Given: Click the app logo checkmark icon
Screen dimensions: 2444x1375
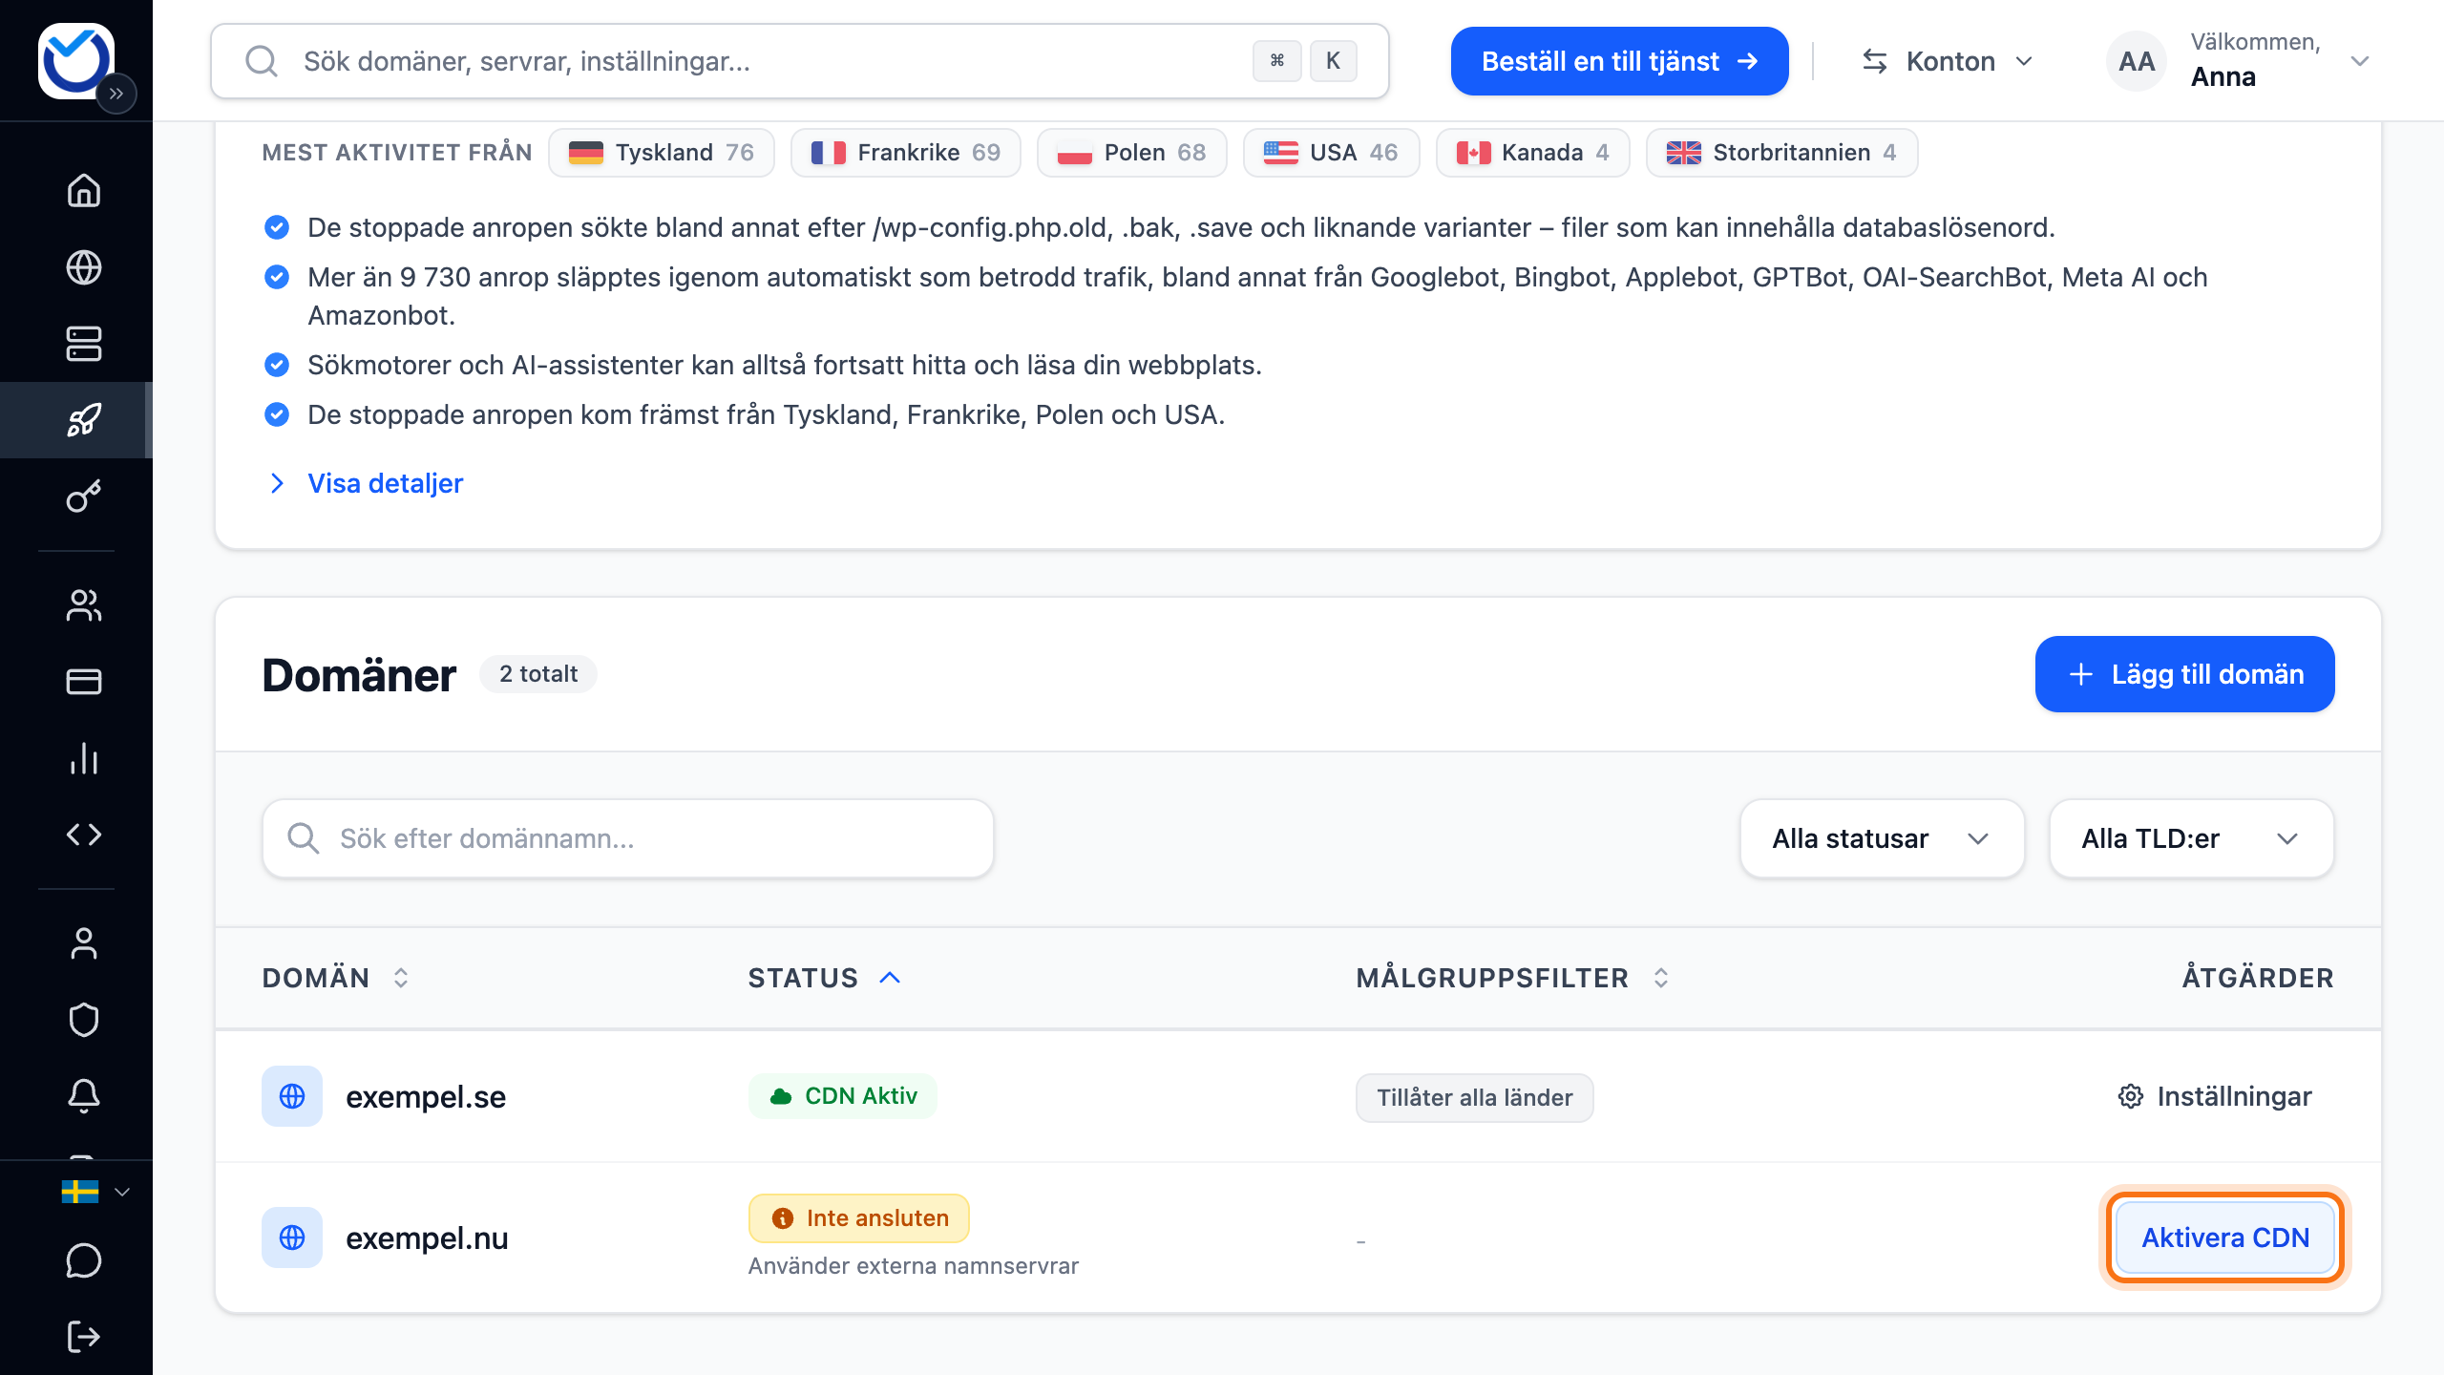Looking at the screenshot, I should point(75,59).
